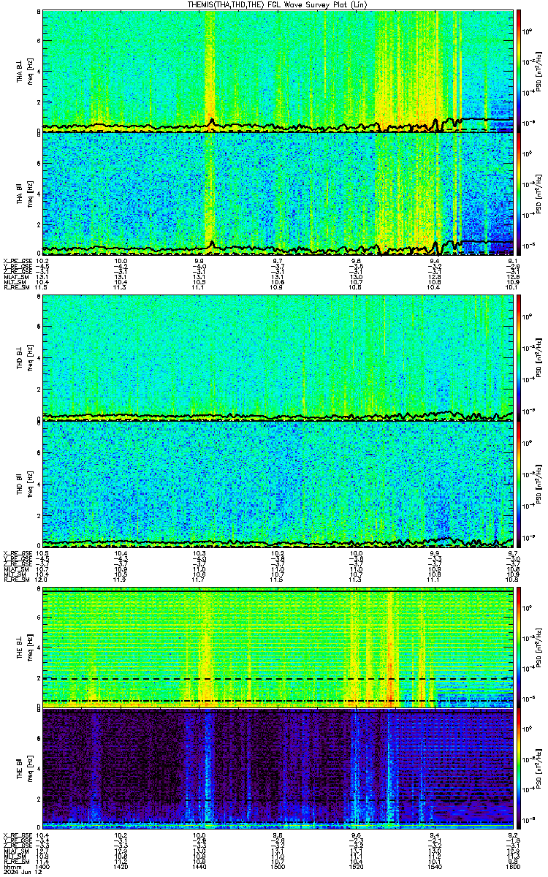Screen dimensions: 548x877
Task: Click the 'R_RE_SM' row label under THD panels
Action: (16, 580)
